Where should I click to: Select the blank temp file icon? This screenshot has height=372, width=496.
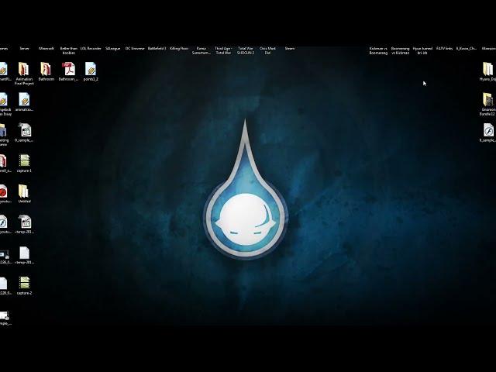(24, 253)
